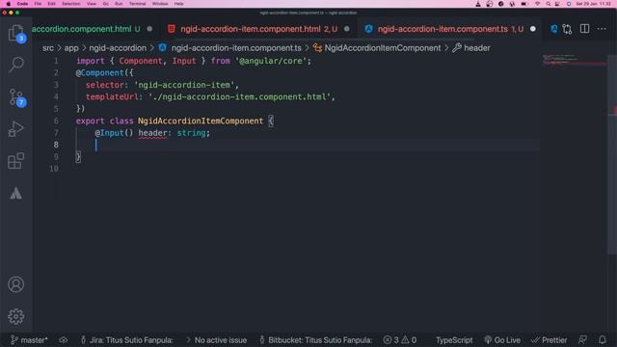Click the Publish to cloud icon in the status bar
Viewport: 617px width, 347px height.
[x=64, y=340]
